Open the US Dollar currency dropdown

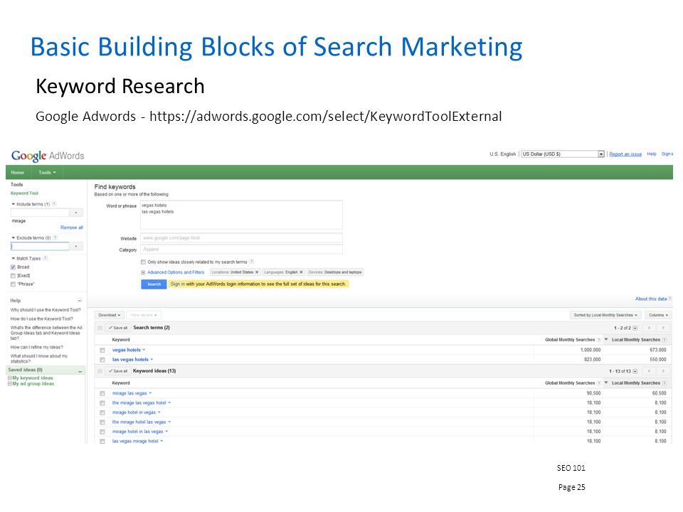pyautogui.click(x=563, y=154)
